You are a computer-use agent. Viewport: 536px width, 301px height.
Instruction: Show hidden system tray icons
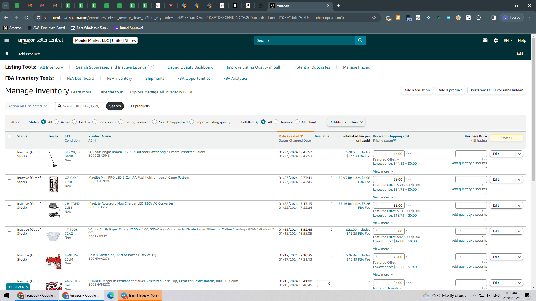click(475, 295)
